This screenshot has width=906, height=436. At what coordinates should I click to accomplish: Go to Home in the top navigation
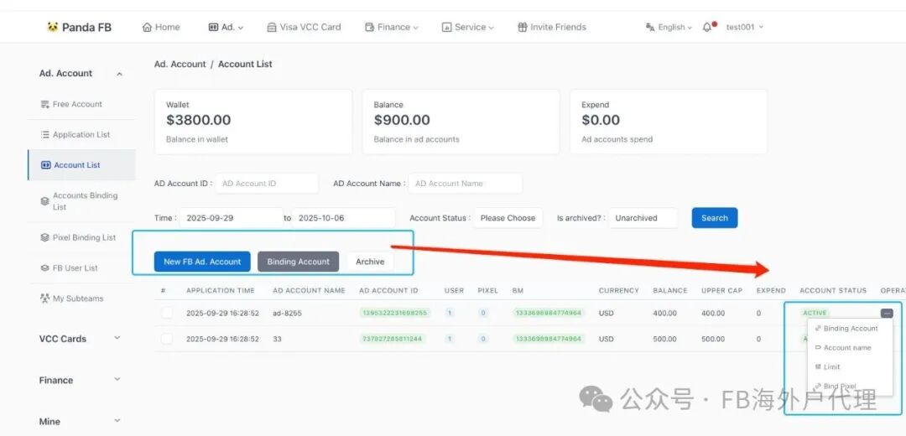[161, 27]
